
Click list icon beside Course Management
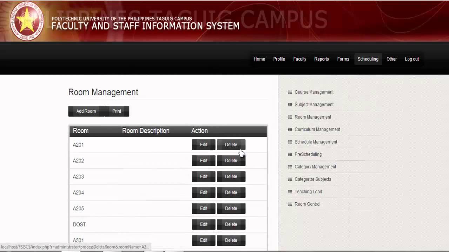point(290,92)
